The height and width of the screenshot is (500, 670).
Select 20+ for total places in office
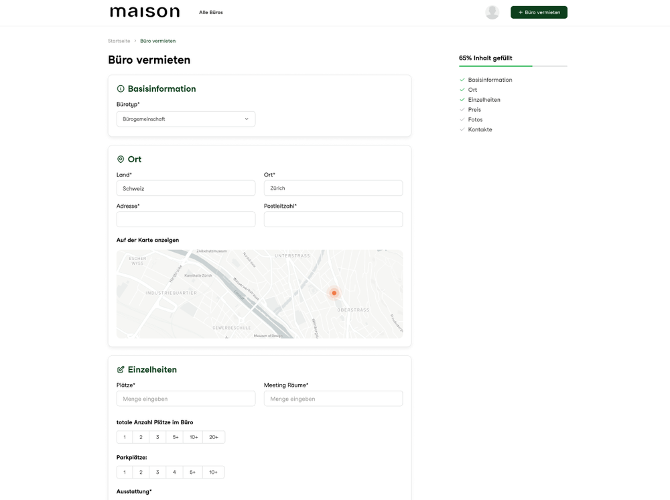click(x=214, y=437)
